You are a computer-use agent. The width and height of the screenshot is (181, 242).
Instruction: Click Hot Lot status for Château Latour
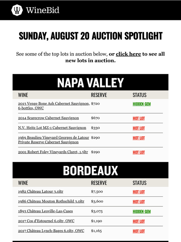click(139, 192)
